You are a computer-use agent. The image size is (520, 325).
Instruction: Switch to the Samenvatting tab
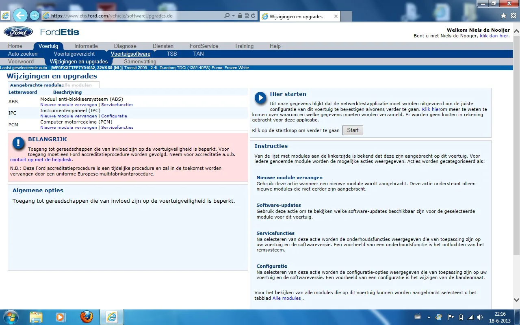[x=140, y=61]
